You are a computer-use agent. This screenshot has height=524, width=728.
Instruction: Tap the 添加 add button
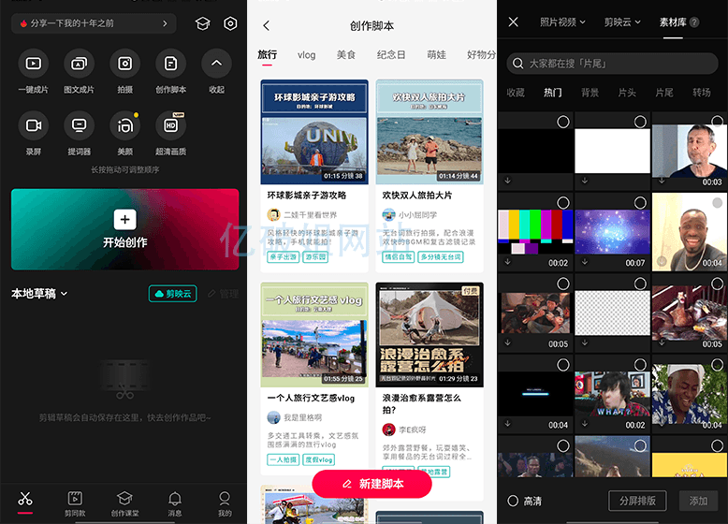pos(698,501)
